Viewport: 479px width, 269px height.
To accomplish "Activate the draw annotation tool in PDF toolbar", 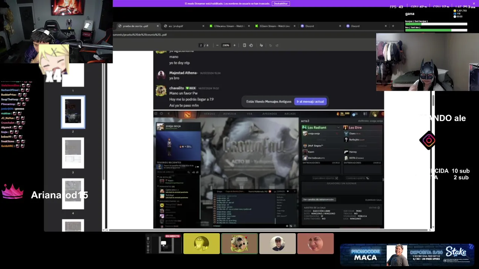I will point(261,45).
